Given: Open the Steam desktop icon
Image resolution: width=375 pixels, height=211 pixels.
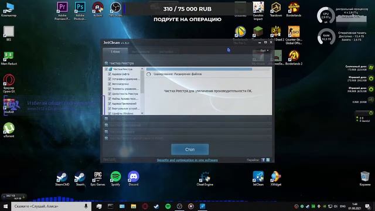Looking at the screenshot, I should point(80,178).
